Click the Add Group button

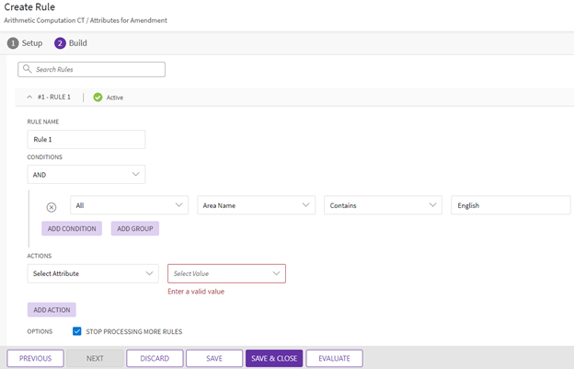135,228
